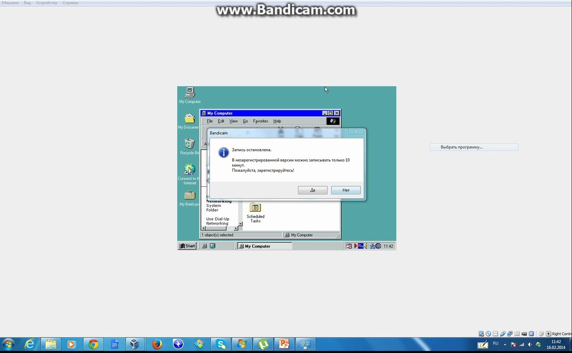Open the Windows 7 clock showing 16.02.2014
572x353 pixels.
(x=556, y=345)
